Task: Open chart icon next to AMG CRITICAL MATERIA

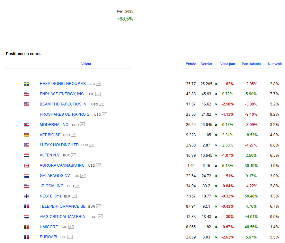Action: (100, 216)
